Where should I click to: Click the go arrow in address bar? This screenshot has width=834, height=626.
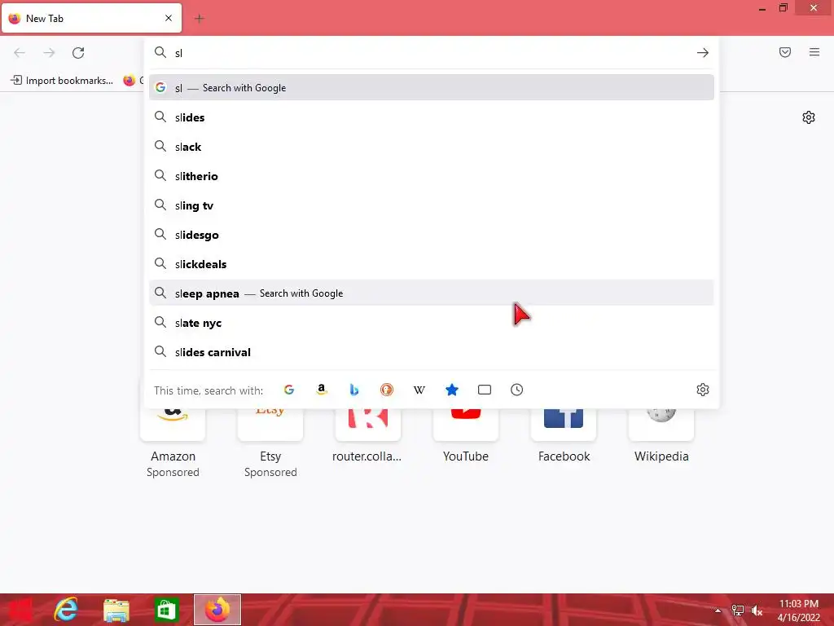(x=703, y=53)
